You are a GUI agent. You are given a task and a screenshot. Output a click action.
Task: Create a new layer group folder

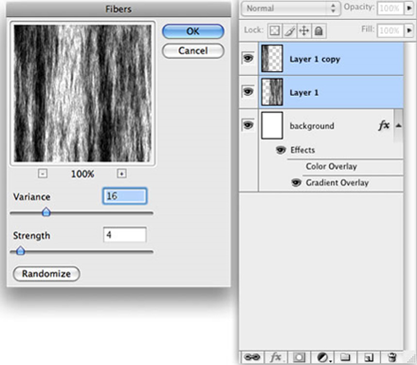tap(345, 357)
